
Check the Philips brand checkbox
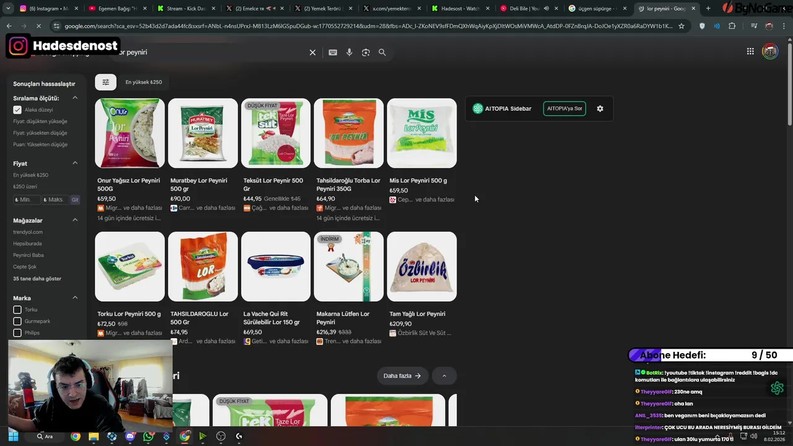[x=17, y=333]
